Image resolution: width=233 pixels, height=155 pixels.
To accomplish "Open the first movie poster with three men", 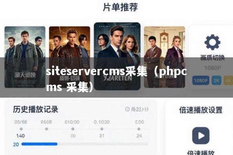I will pos(25,57).
